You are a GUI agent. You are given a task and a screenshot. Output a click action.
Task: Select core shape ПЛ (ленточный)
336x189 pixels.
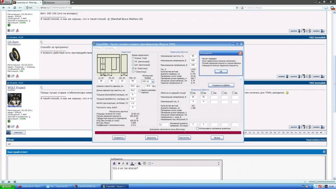pyautogui.click(x=133, y=61)
